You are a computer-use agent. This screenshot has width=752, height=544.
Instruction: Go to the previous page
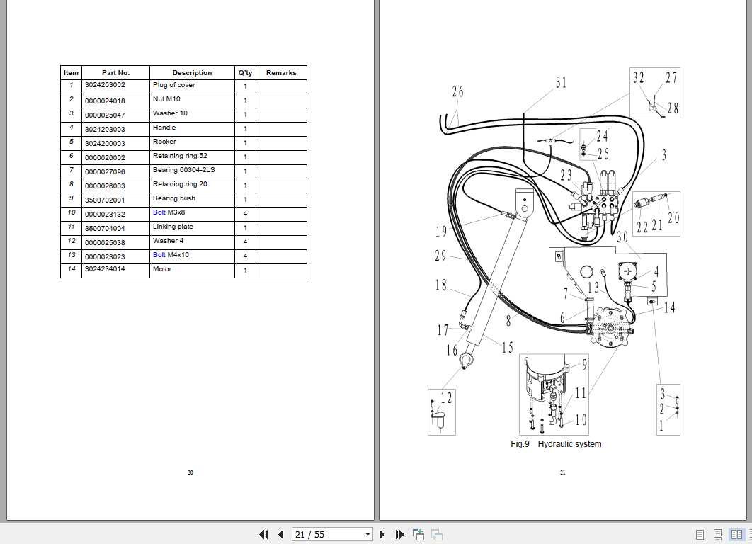[281, 534]
